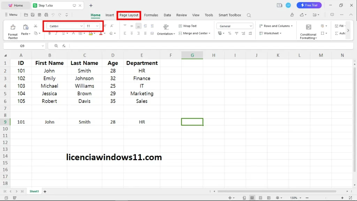Open the Name Box dropdown arrow
Image resolution: width=357 pixels, height=201 pixels.
click(x=43, y=46)
